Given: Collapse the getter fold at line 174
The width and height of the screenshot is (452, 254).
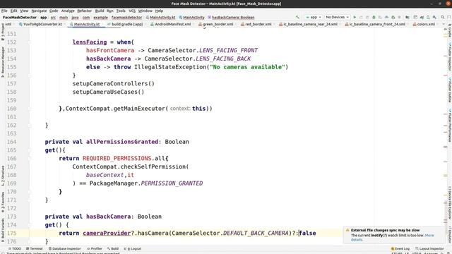Looking at the screenshot, I should pyautogui.click(x=30, y=225).
